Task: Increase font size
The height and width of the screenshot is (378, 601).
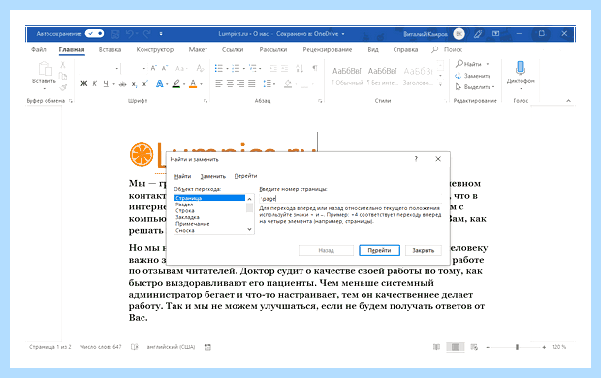Action: (153, 68)
